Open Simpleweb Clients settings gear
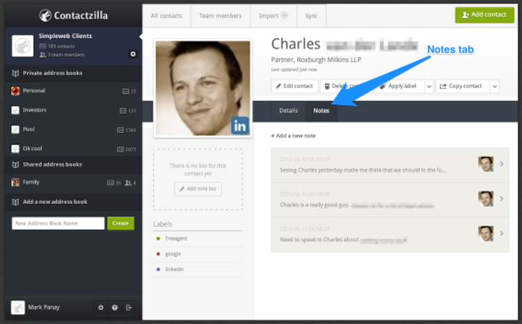This screenshot has width=522, height=324. click(x=133, y=54)
